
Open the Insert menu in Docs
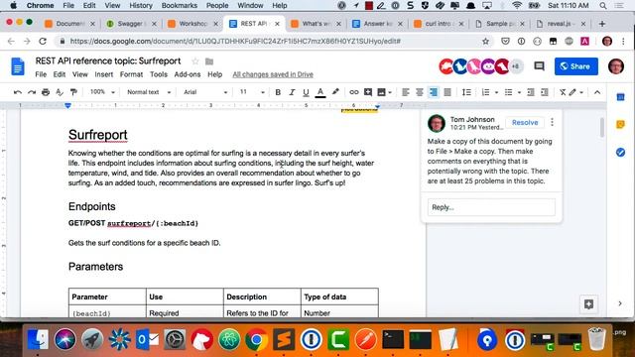(x=103, y=74)
